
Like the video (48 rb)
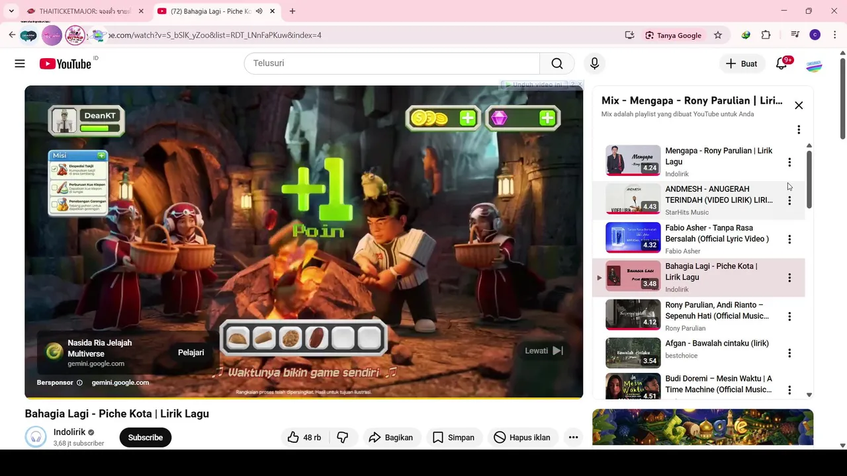[x=304, y=438]
